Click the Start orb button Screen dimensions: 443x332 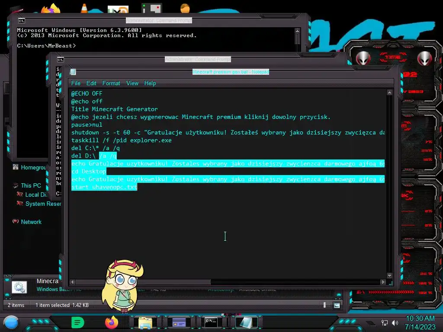pyautogui.click(x=11, y=322)
